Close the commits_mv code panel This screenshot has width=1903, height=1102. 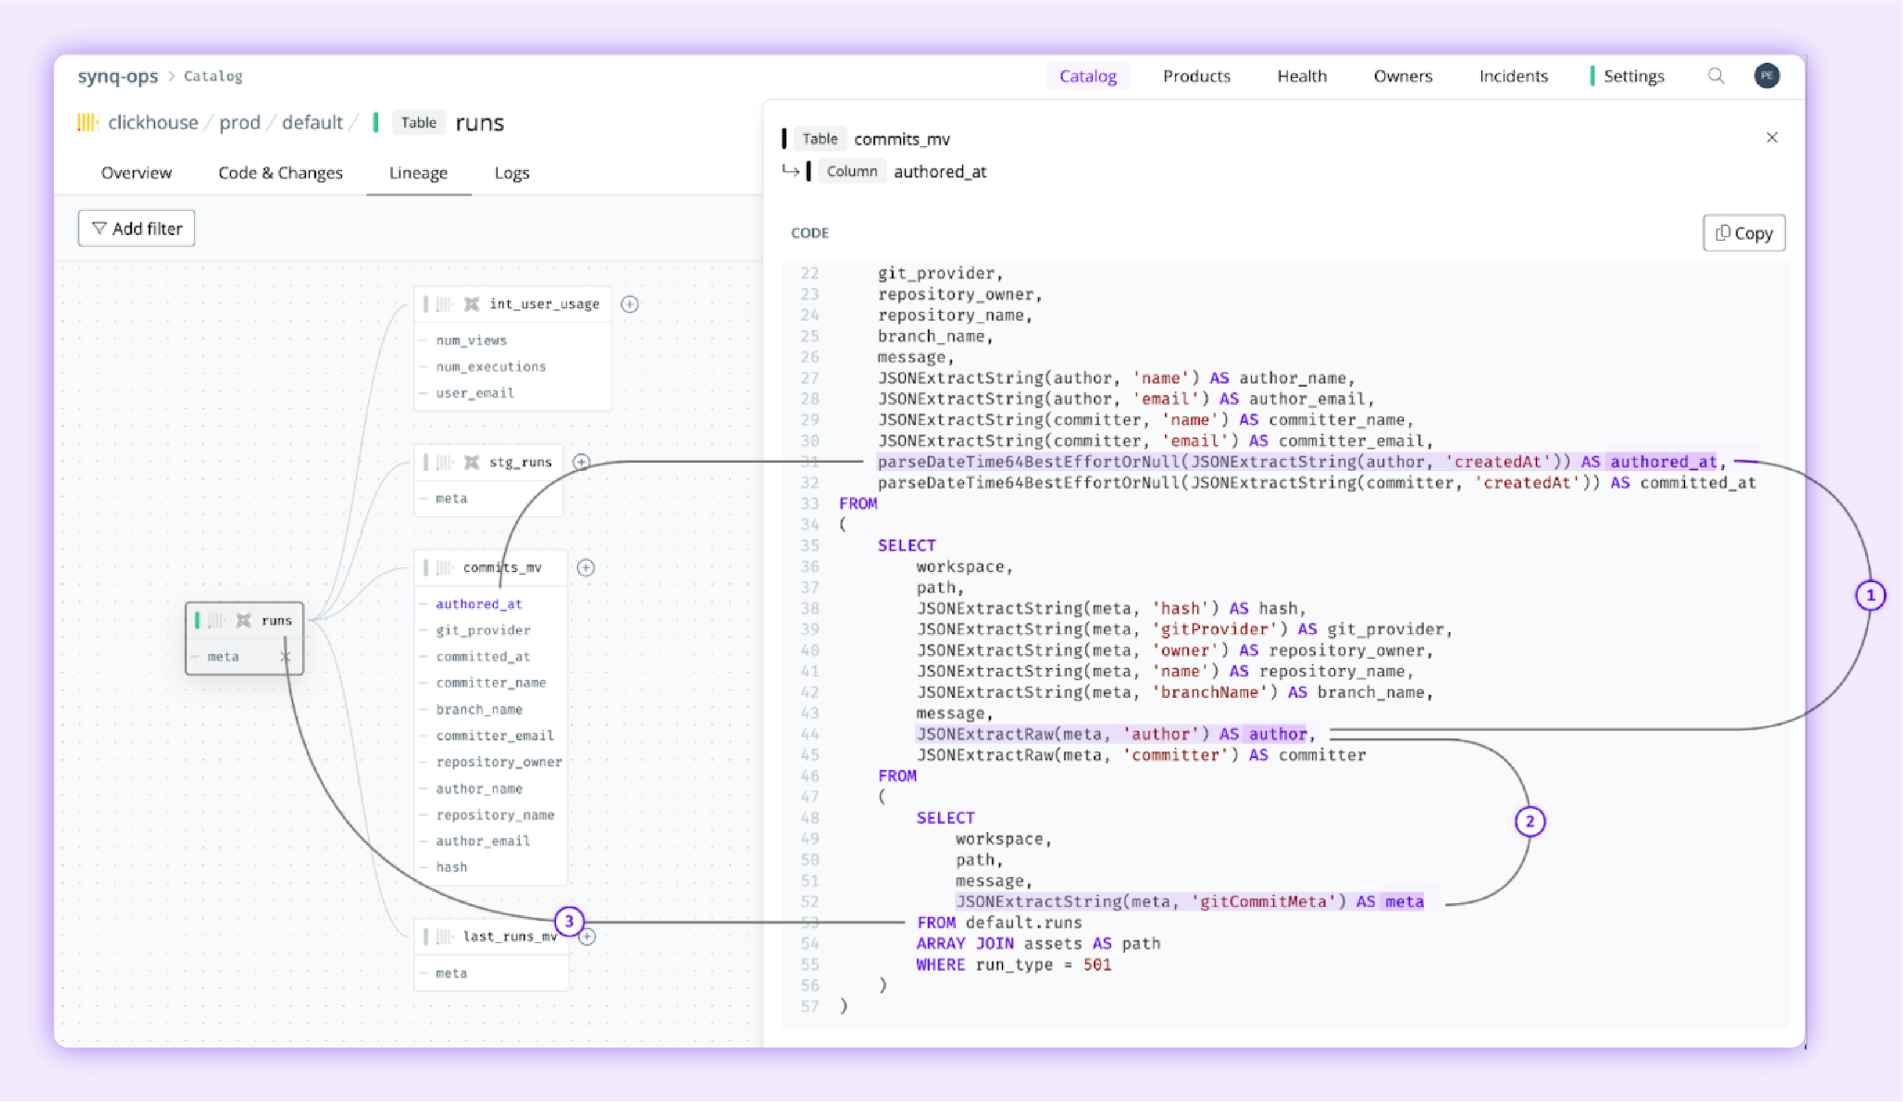point(1772,137)
